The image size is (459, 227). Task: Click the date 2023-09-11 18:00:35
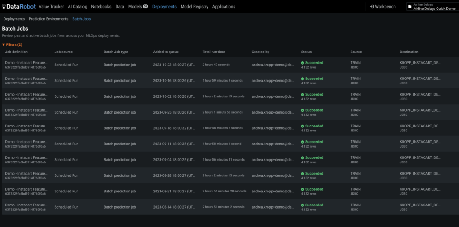tap(174, 144)
